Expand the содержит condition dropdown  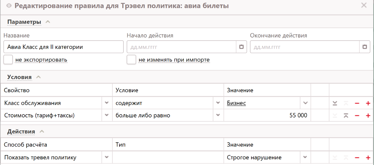(x=218, y=103)
